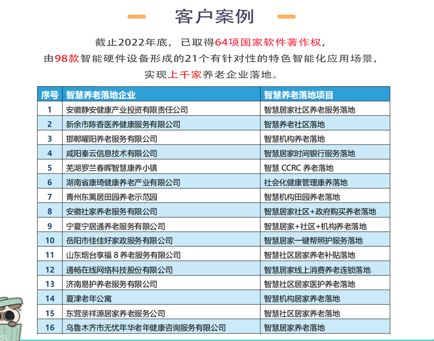This screenshot has width=434, height=341.
Task: Click the 客户案例 heading
Action: coord(214,16)
